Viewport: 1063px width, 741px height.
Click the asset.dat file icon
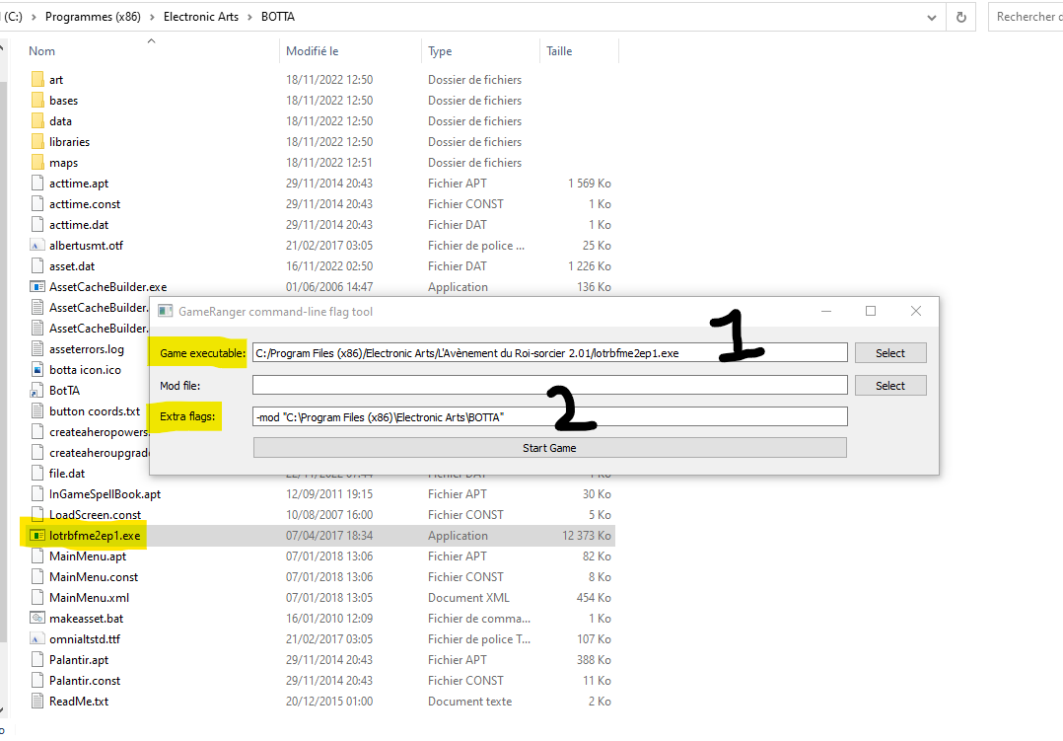(37, 266)
